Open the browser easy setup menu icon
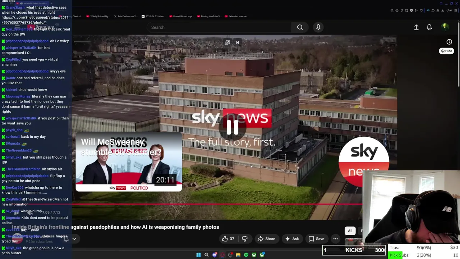This screenshot has width=460, height=259. [455, 10]
